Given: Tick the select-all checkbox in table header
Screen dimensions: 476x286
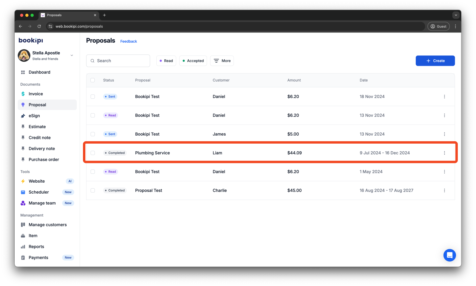Looking at the screenshot, I should pyautogui.click(x=93, y=80).
